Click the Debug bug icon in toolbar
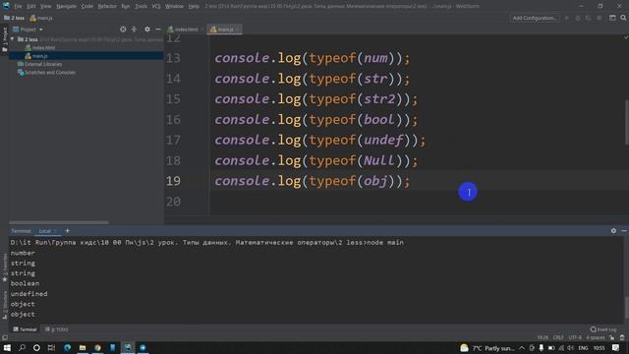Viewport: 629px width, 354px height. pos(578,18)
